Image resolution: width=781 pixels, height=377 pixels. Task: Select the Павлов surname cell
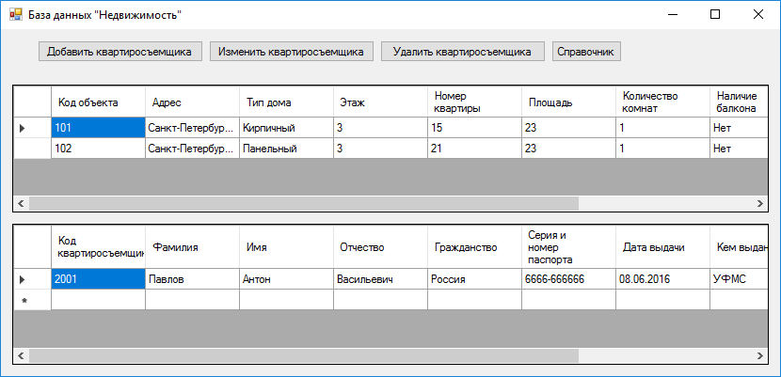(x=192, y=279)
